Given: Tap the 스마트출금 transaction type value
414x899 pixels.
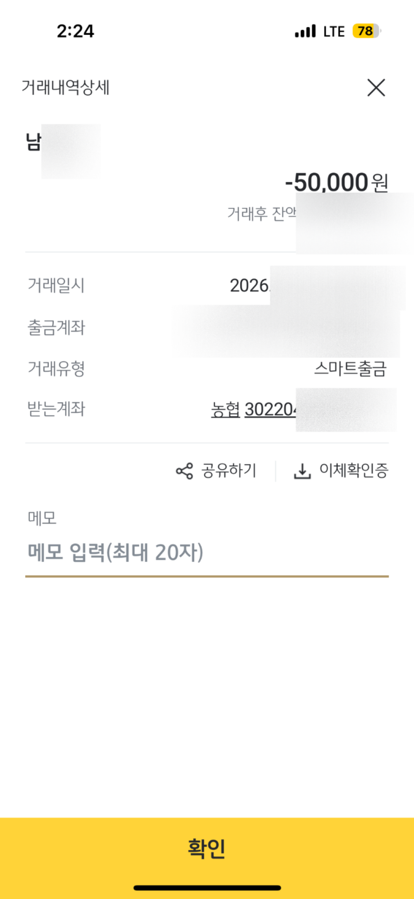Looking at the screenshot, I should [350, 368].
